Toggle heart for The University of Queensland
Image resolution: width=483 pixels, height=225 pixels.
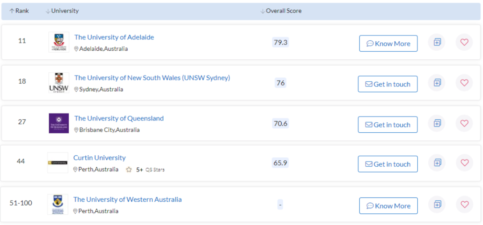pos(464,124)
